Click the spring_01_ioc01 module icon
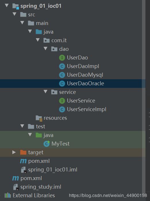Screen dimensions: 150x201 [x=16, y=6]
